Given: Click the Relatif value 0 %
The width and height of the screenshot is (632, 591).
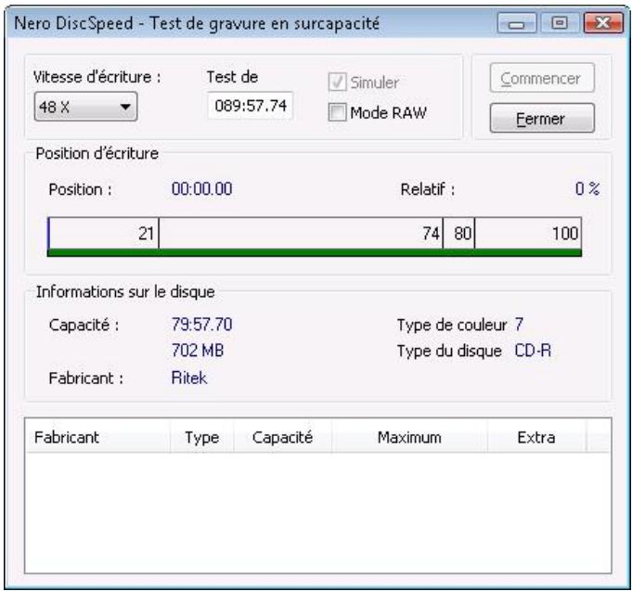Looking at the screenshot, I should pyautogui.click(x=587, y=188).
